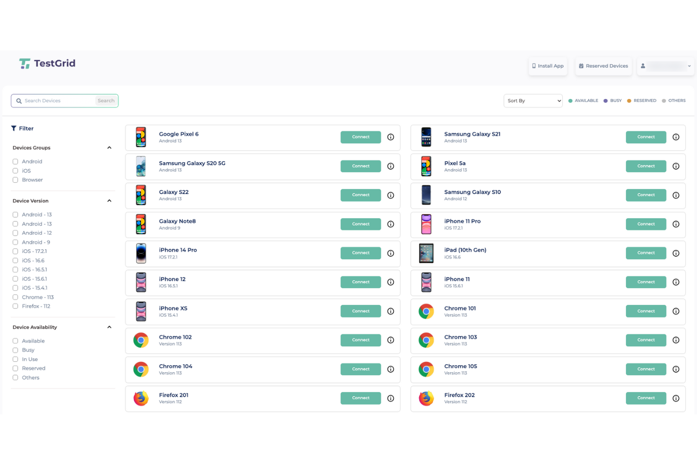Click the Firefox 201 browser icon
The width and height of the screenshot is (697, 465).
pos(141,399)
